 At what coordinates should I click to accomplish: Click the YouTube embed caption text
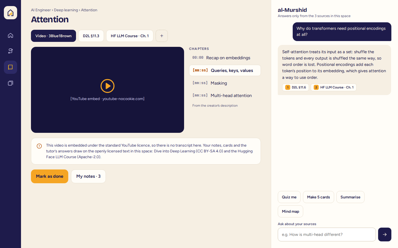(x=108, y=99)
